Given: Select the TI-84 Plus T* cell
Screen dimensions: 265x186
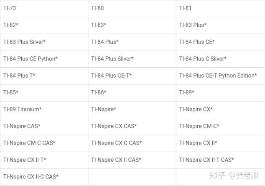Looking at the screenshot, I should click(44, 76).
